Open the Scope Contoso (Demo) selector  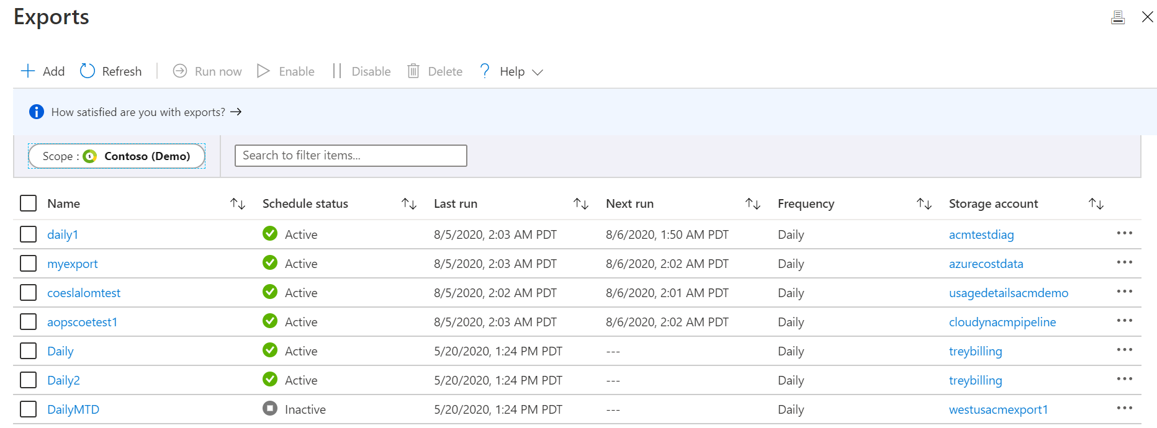coord(117,156)
